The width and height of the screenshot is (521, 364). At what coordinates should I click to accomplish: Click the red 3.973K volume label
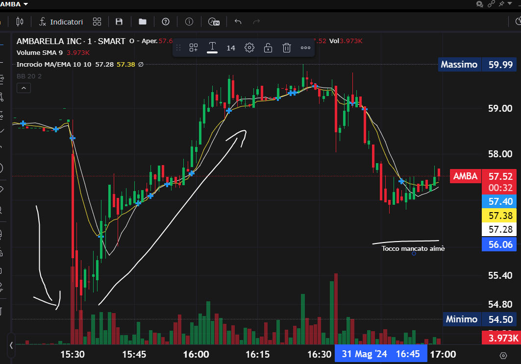(501, 338)
